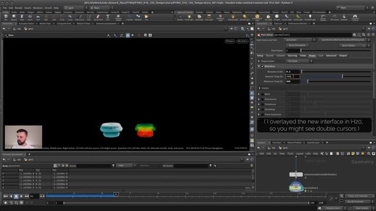376x211 pixels.
Task: Open the Quick Setups dropdown
Action: 352,46
